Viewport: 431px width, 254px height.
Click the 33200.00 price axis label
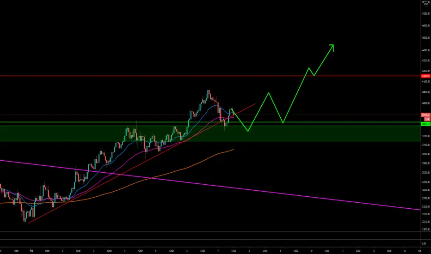[x=425, y=206]
